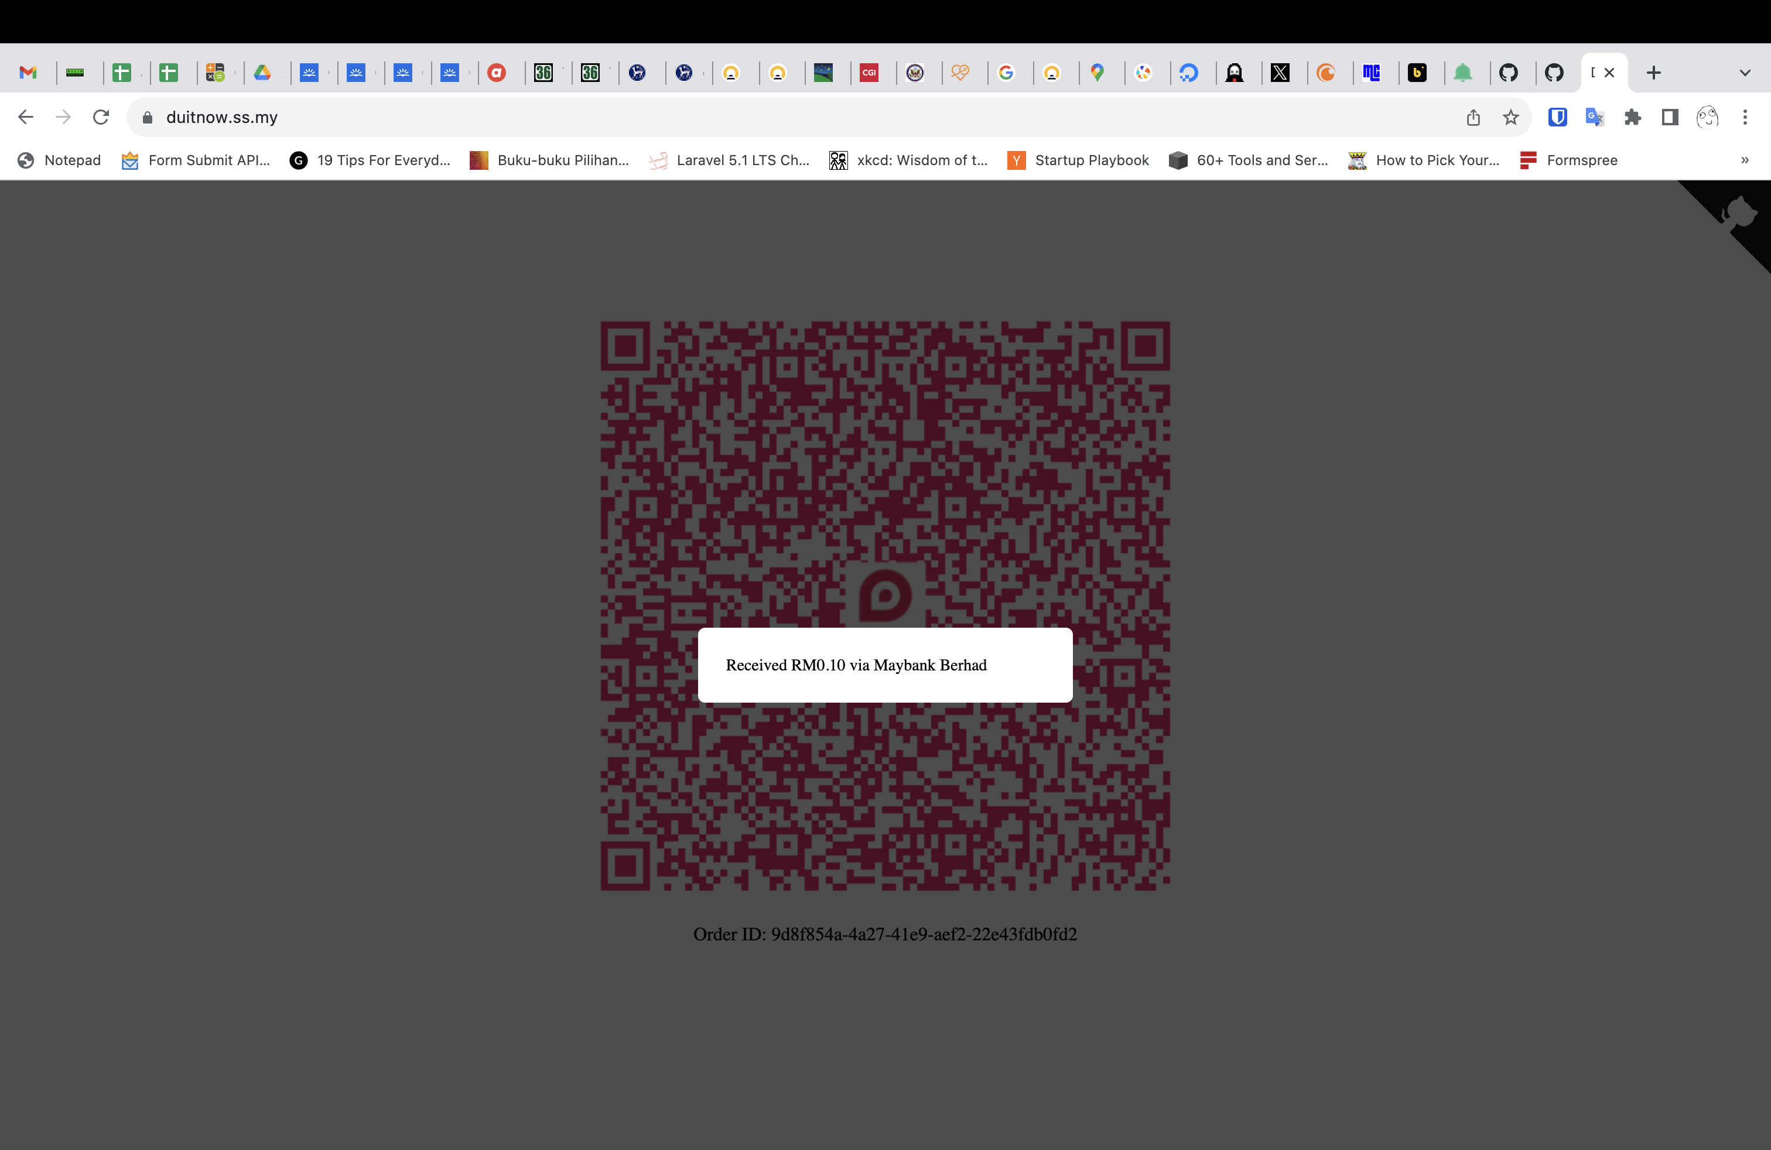Open the Google Translate extension
Image resolution: width=1771 pixels, height=1150 pixels.
coord(1595,117)
